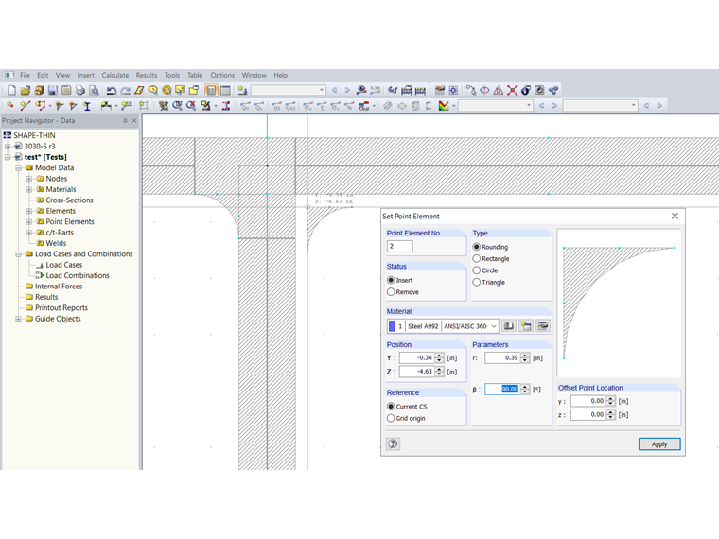
Task: Open the Insert menu
Action: coord(86,75)
